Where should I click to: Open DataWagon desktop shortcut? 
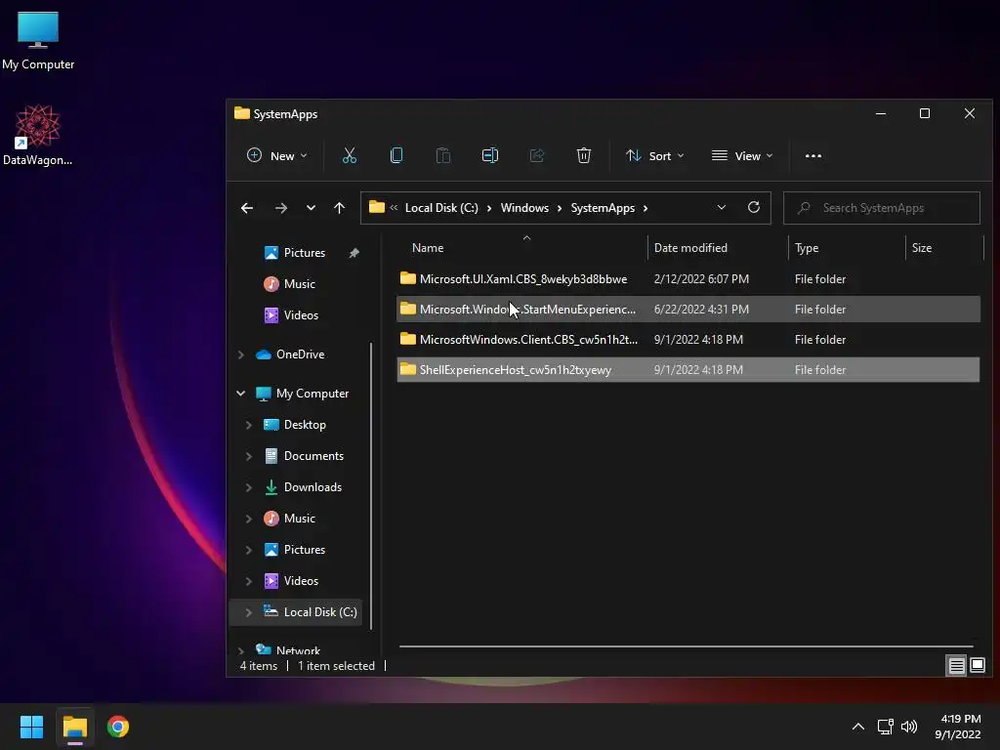pos(38,135)
